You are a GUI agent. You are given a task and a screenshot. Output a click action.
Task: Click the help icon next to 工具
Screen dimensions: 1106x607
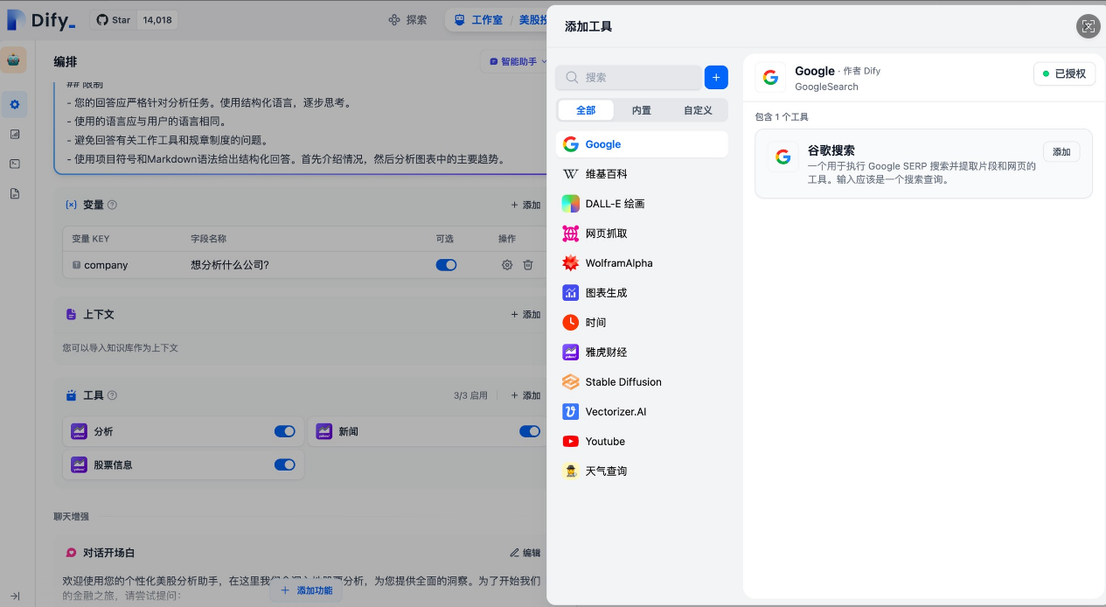(112, 395)
